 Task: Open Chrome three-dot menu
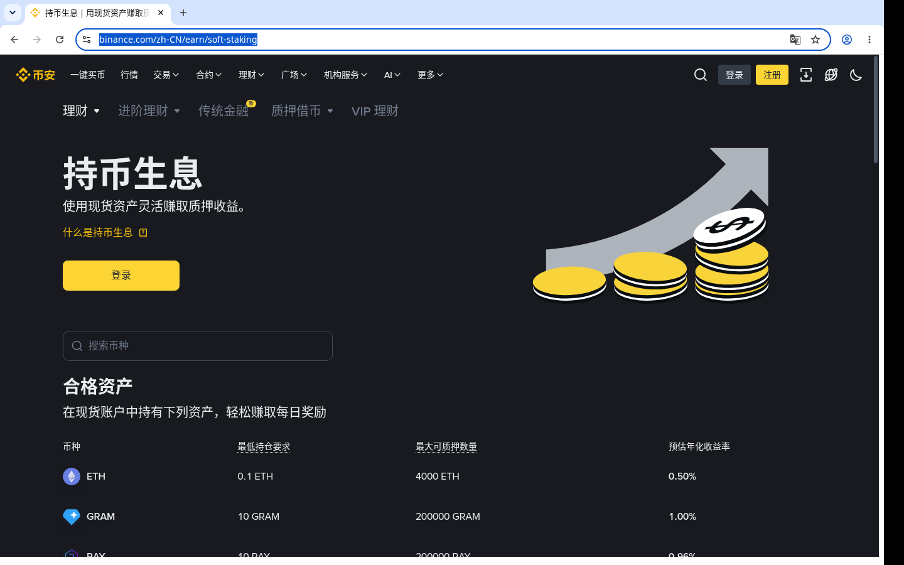coord(869,40)
